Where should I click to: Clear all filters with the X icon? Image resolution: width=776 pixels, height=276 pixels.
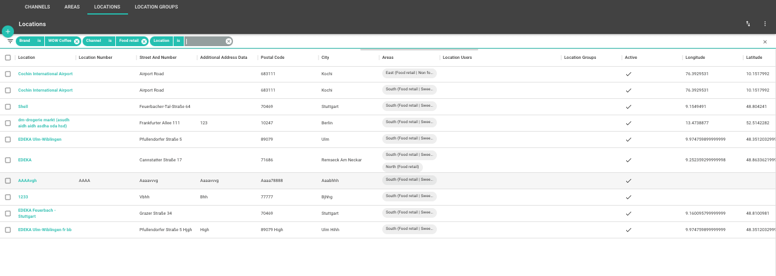(x=764, y=42)
